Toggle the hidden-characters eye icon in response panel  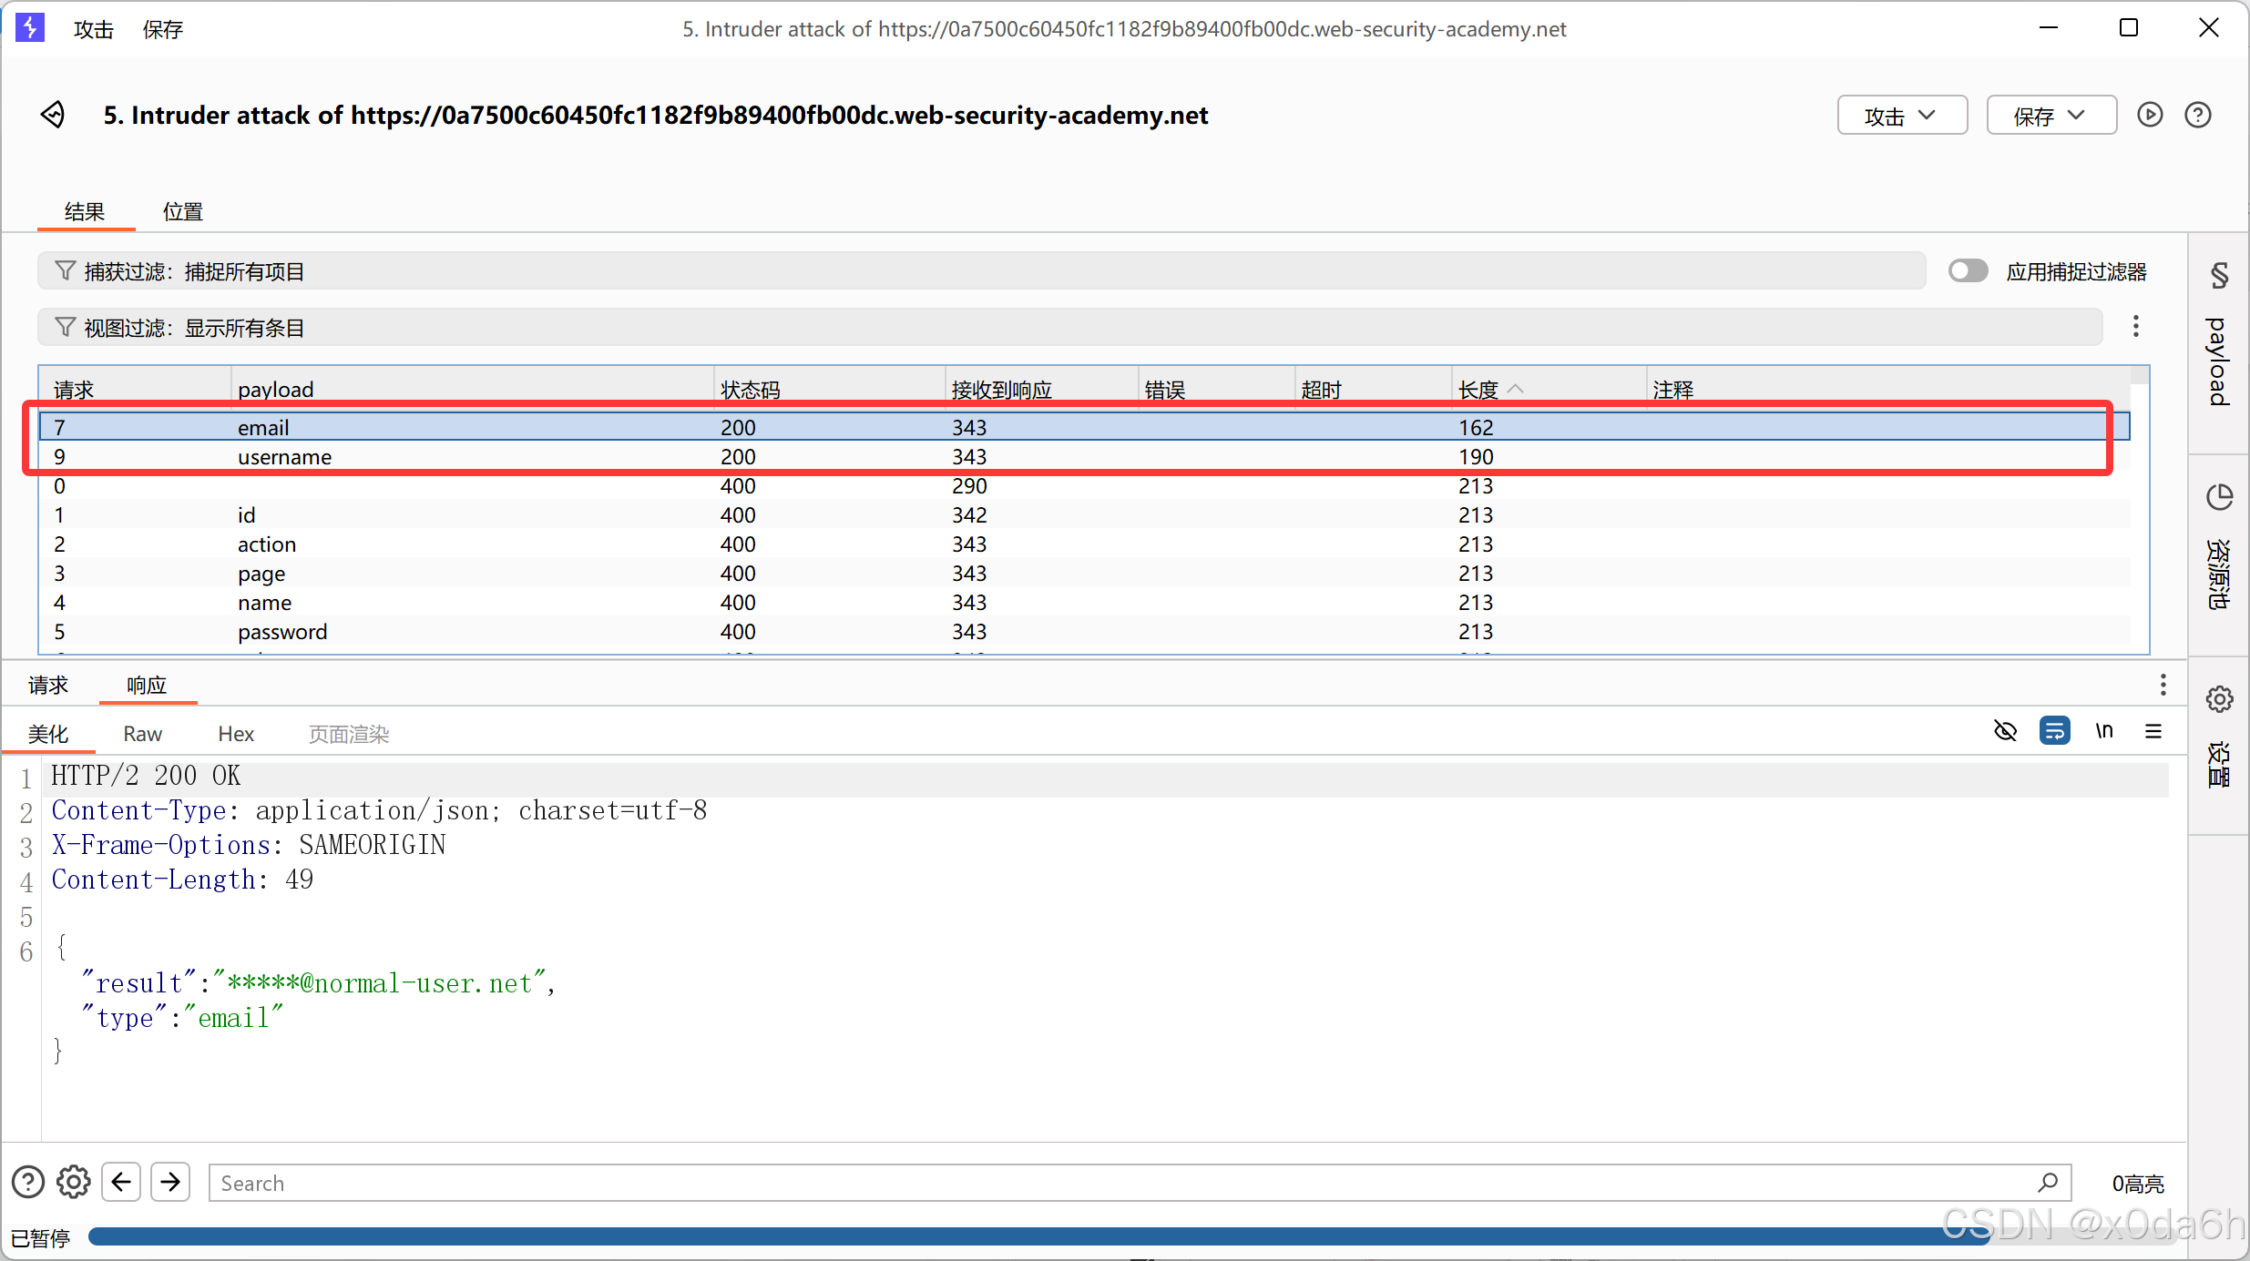click(x=2007, y=730)
